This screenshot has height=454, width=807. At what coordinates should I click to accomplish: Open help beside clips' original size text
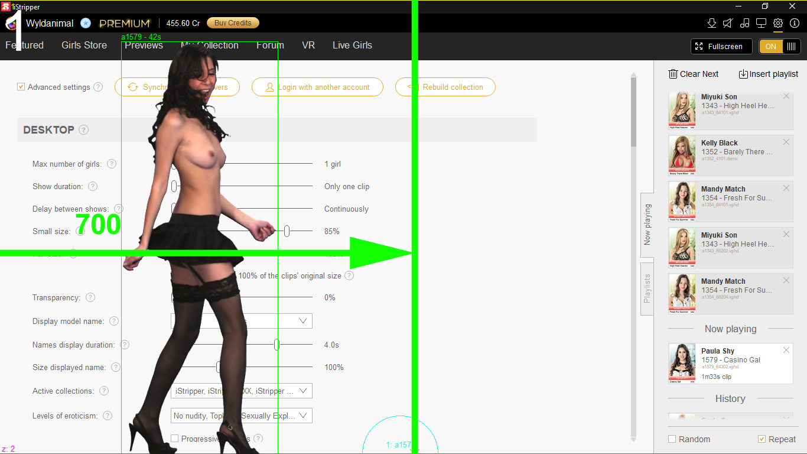click(349, 275)
